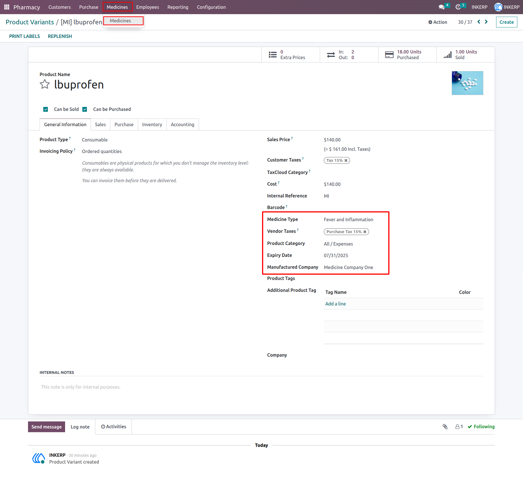This screenshot has height=486, width=523.
Task: Open the apps grid icon
Action: coord(7,7)
